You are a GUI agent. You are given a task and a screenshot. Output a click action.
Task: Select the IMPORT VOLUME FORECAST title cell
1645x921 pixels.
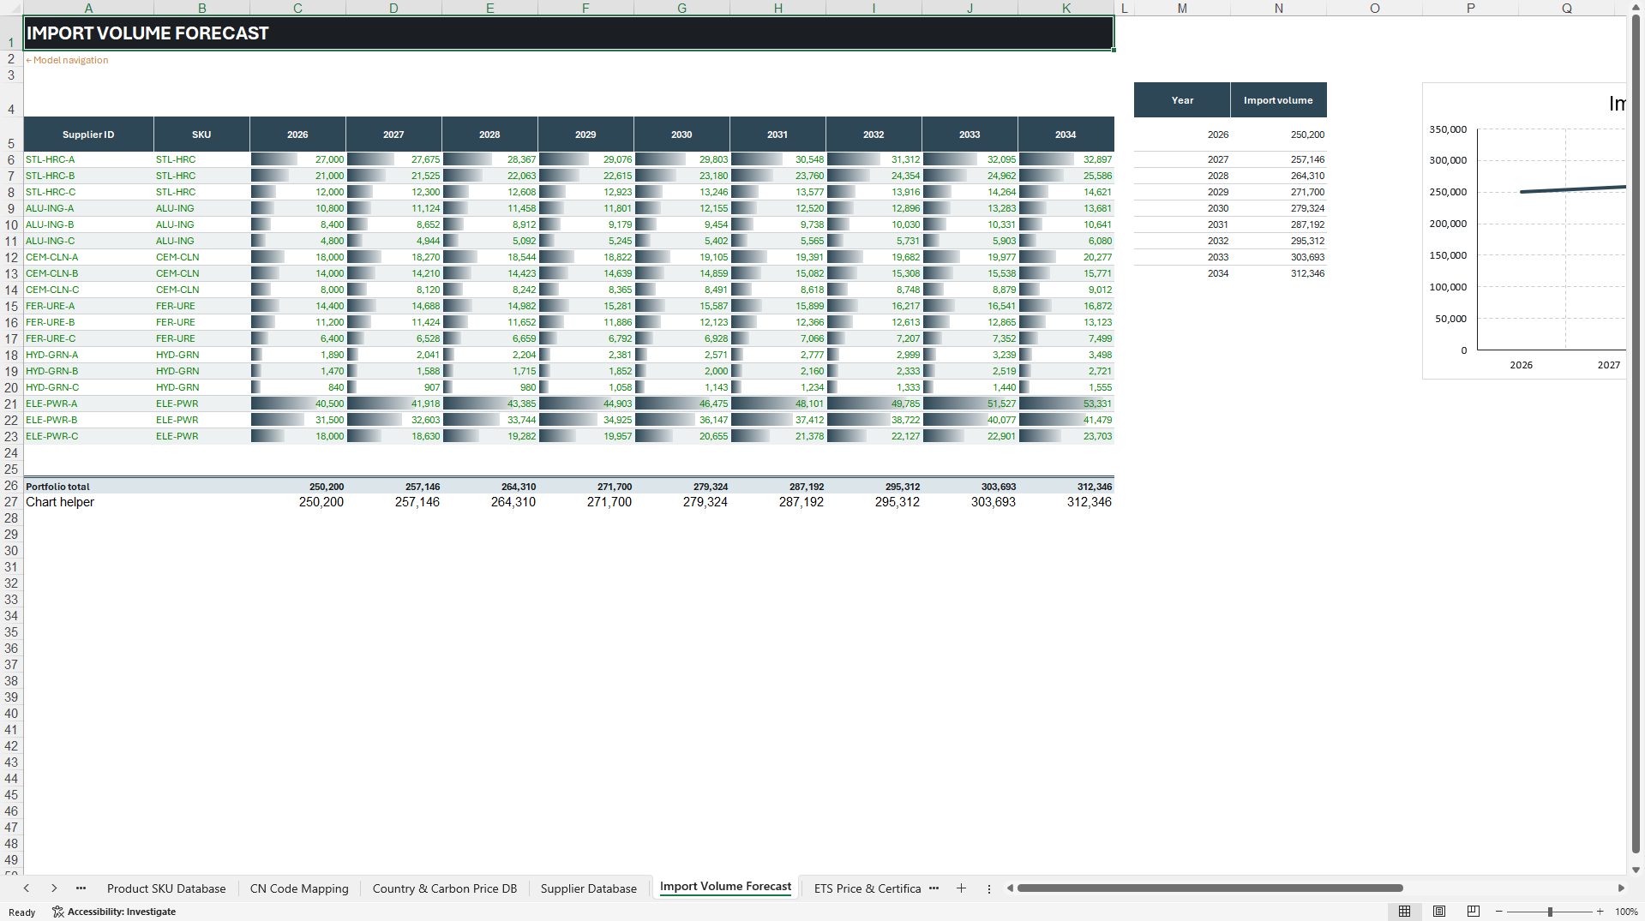pyautogui.click(x=568, y=33)
